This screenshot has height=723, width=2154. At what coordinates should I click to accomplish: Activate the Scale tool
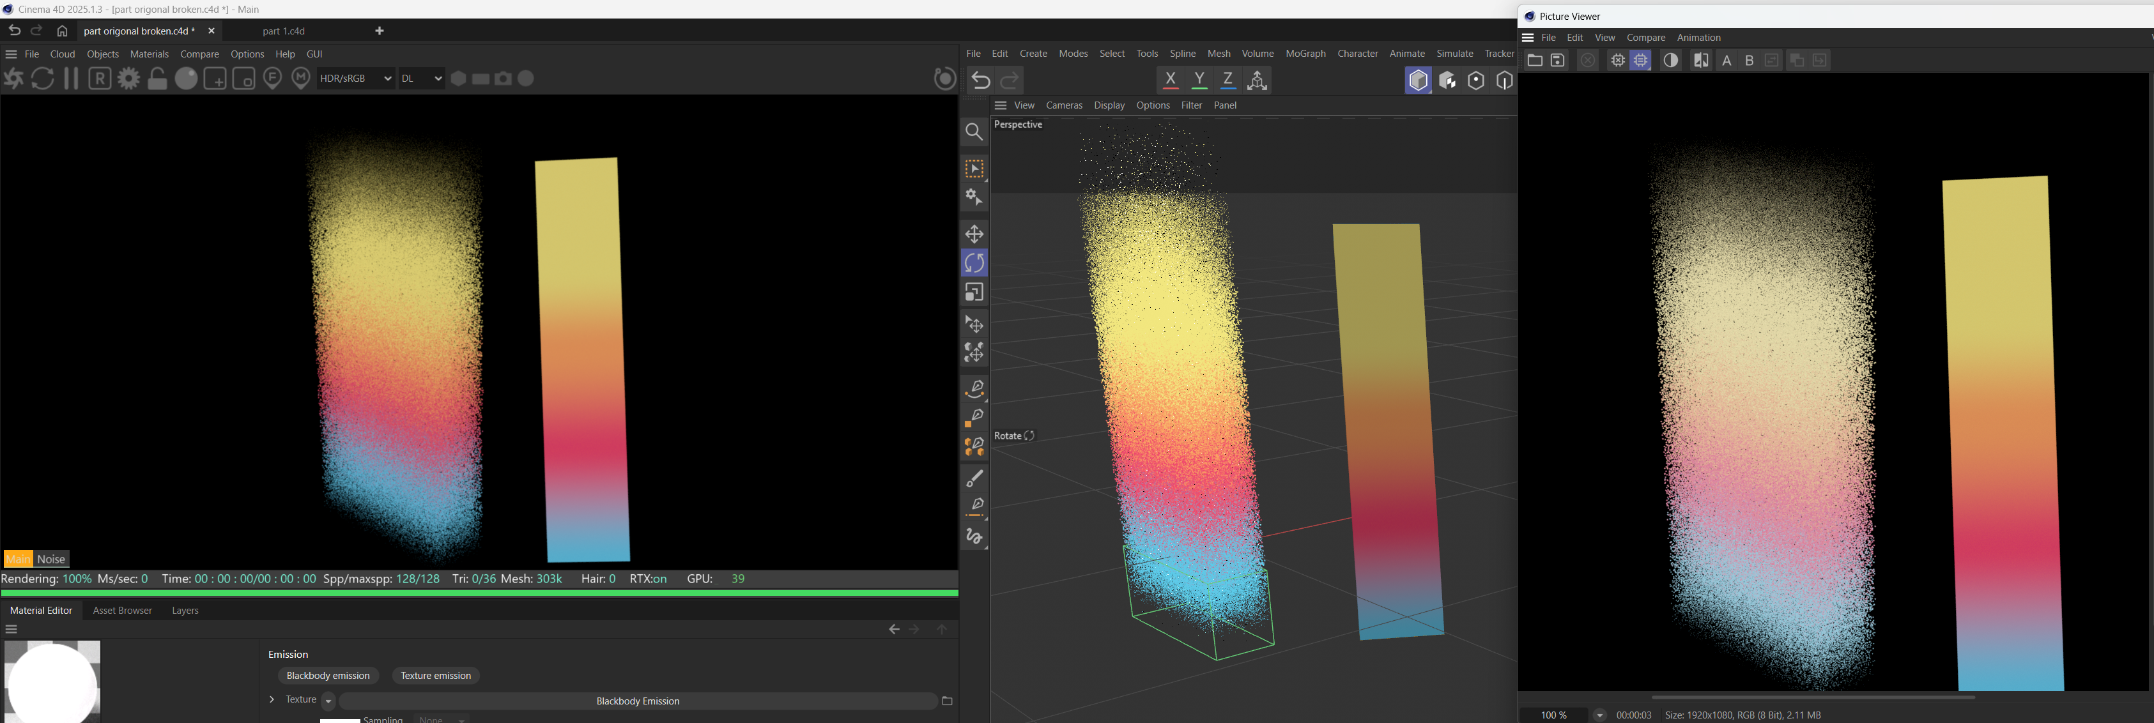[x=974, y=293]
